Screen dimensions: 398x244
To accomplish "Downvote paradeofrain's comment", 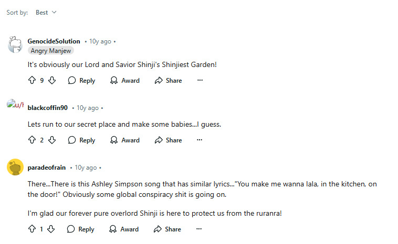I will click(51, 229).
